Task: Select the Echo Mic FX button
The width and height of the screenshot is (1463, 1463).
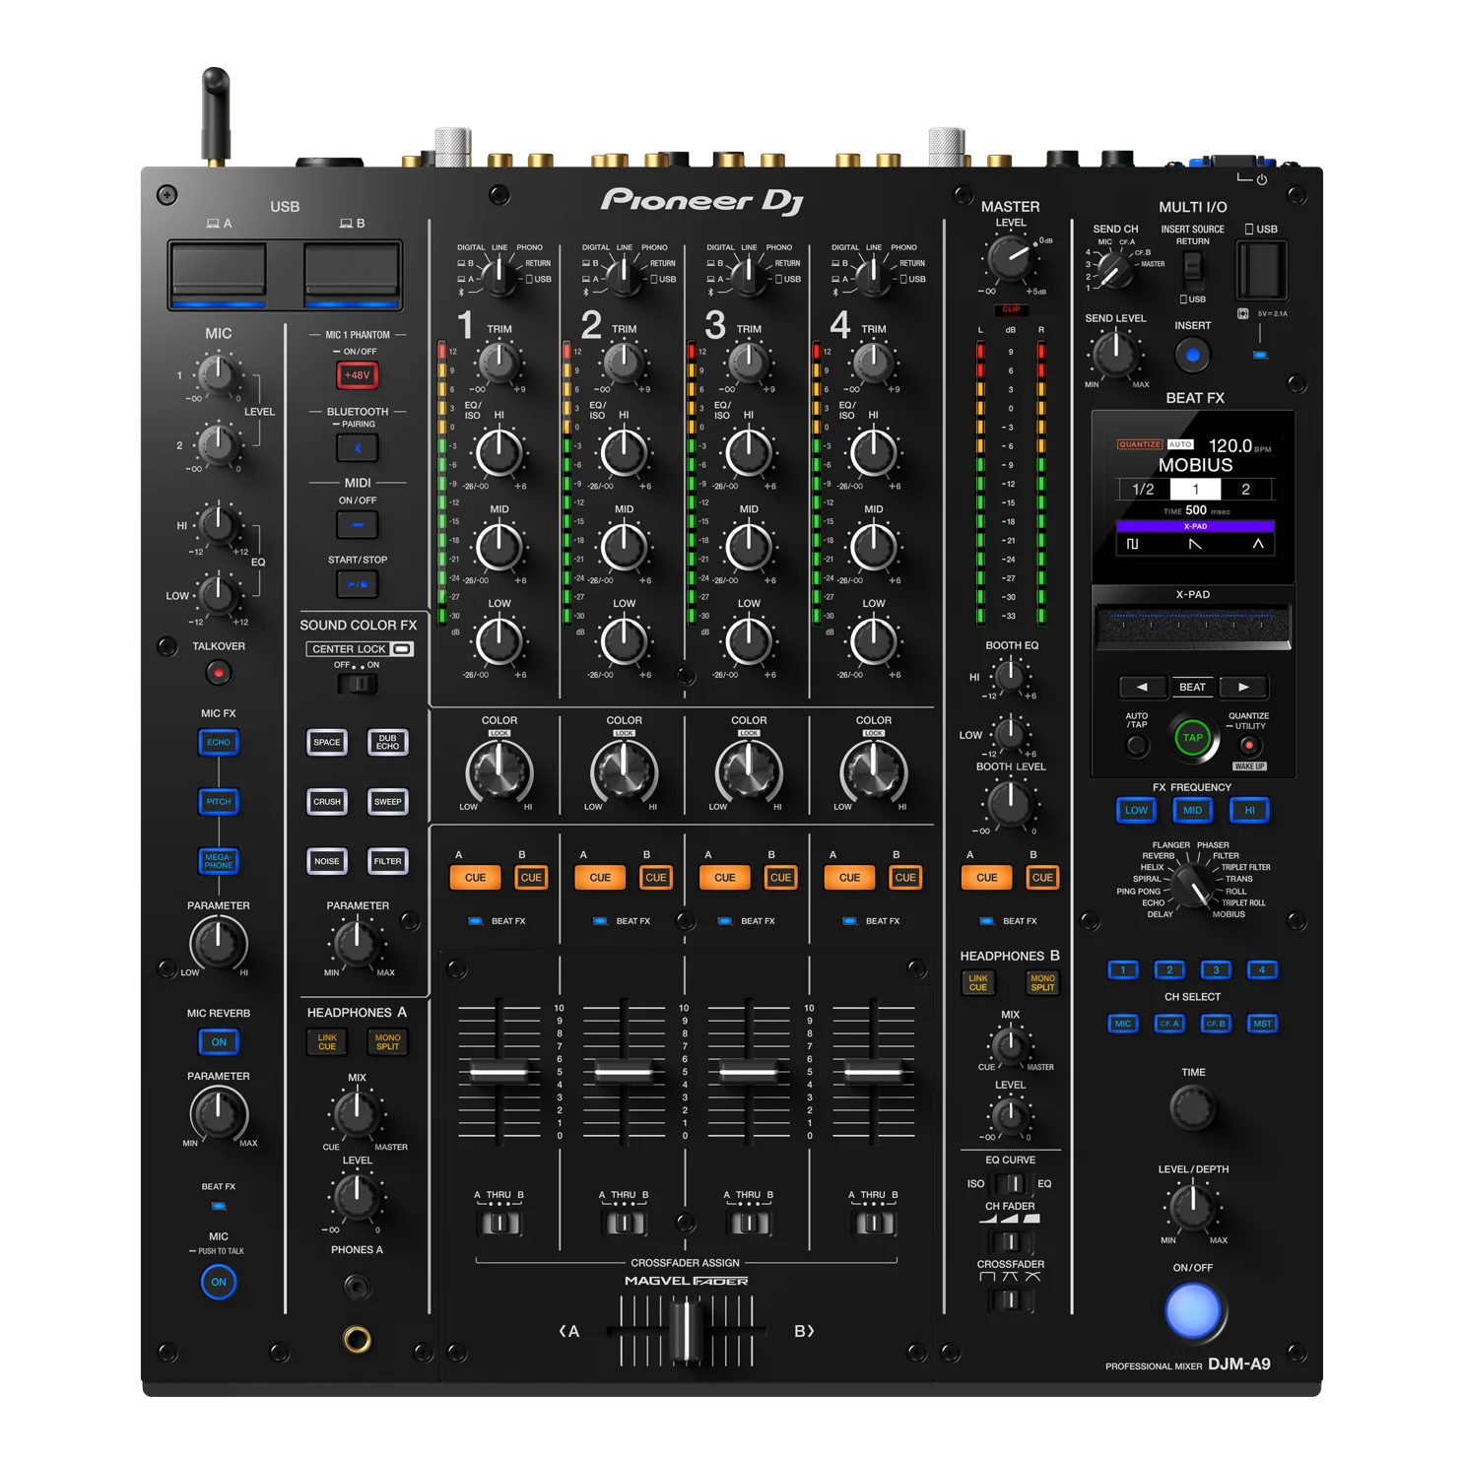Action: [x=219, y=742]
